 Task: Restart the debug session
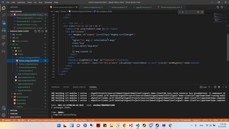pyautogui.click(x=198, y=12)
